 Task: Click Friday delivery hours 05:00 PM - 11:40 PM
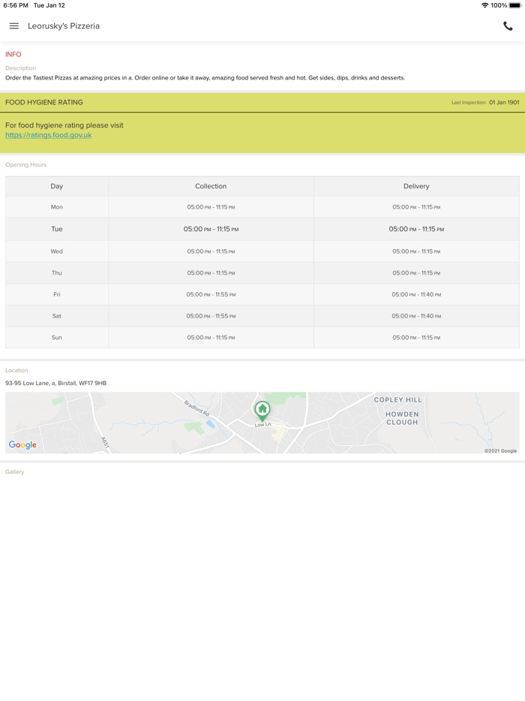click(x=416, y=295)
